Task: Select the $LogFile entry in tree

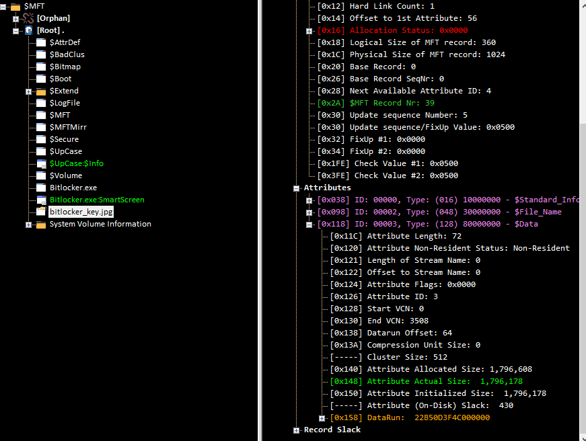Action: pyautogui.click(x=64, y=103)
